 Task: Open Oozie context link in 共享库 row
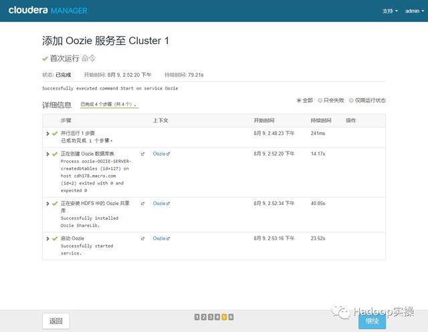161,204
